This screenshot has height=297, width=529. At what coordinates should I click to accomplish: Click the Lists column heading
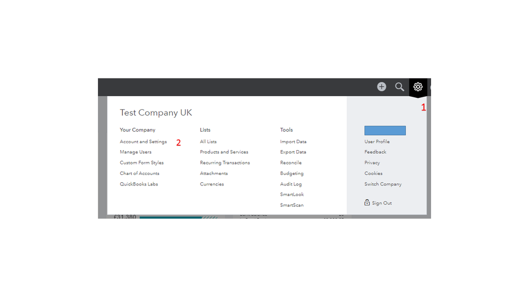[x=205, y=130]
